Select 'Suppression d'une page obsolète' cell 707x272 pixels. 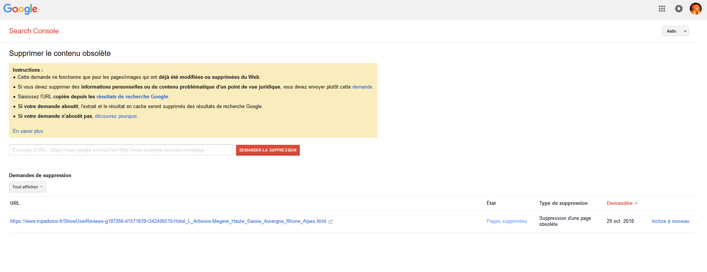point(565,221)
